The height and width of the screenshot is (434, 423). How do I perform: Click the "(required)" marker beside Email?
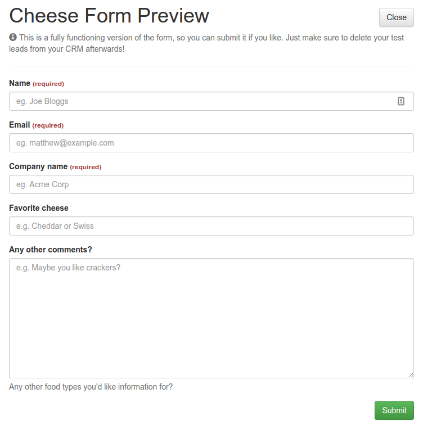(x=48, y=125)
